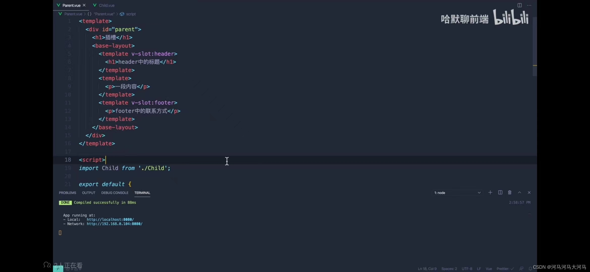
Task: Click Ln 18, Col 9 to go to line
Action: click(427, 269)
